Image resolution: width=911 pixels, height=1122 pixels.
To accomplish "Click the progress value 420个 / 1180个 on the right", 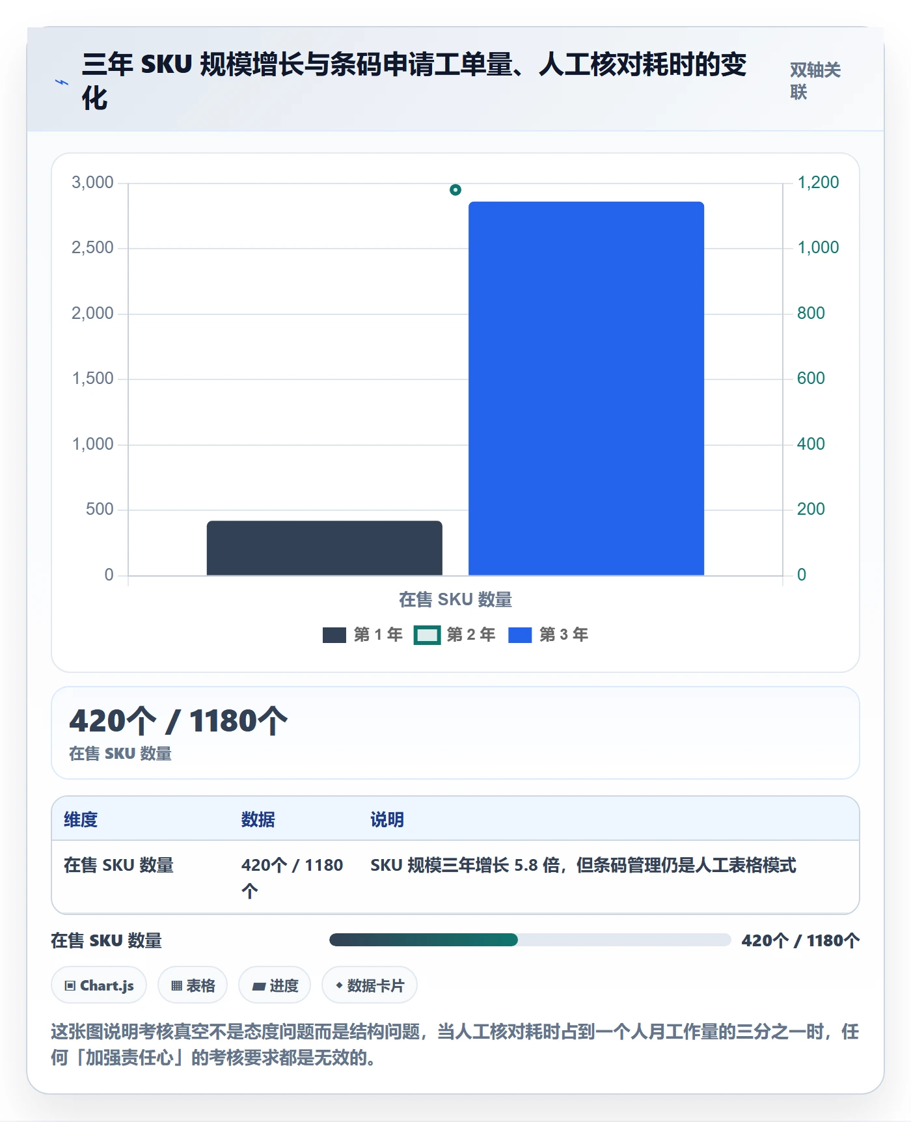I will [x=800, y=940].
